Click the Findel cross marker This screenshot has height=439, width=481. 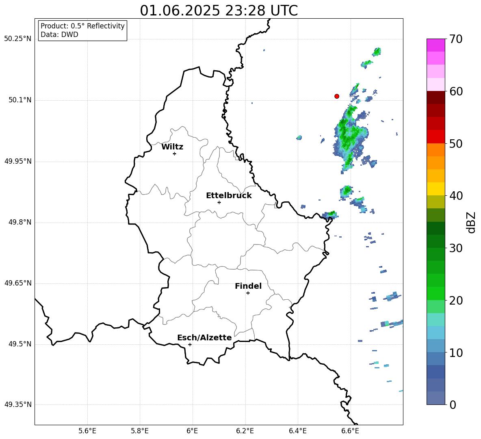[248, 293]
